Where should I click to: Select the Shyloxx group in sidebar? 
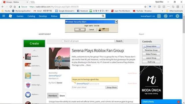[x=32, y=94]
